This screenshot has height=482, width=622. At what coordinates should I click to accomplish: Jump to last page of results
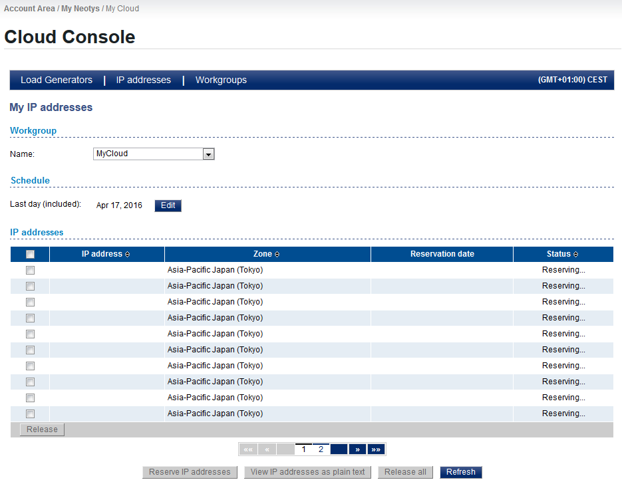(376, 449)
